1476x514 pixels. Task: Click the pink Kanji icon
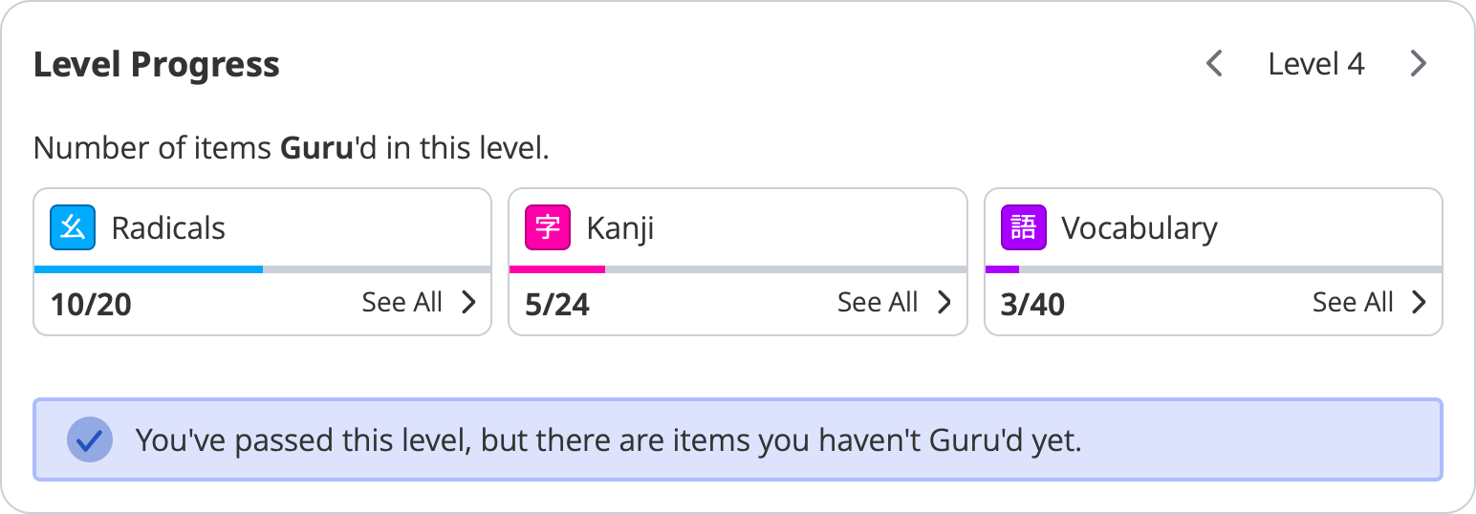pos(548,228)
